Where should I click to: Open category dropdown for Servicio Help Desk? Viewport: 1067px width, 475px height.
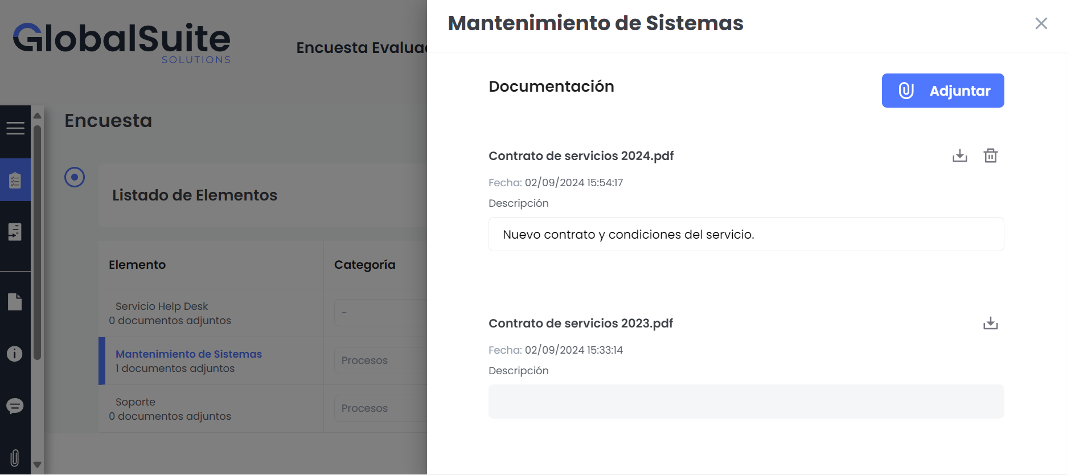click(380, 313)
